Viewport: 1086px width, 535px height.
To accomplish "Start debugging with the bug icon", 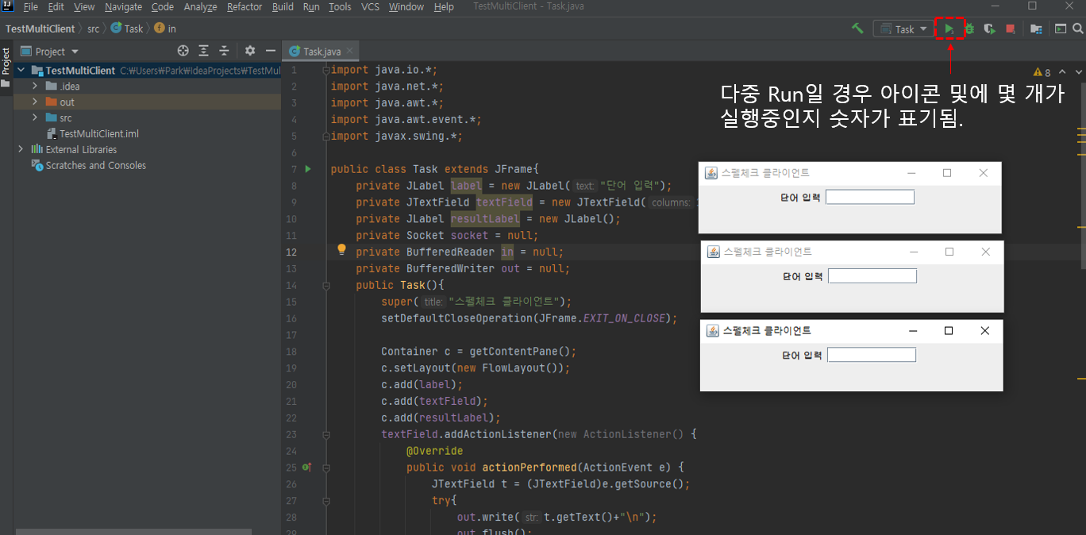I will click(x=969, y=29).
